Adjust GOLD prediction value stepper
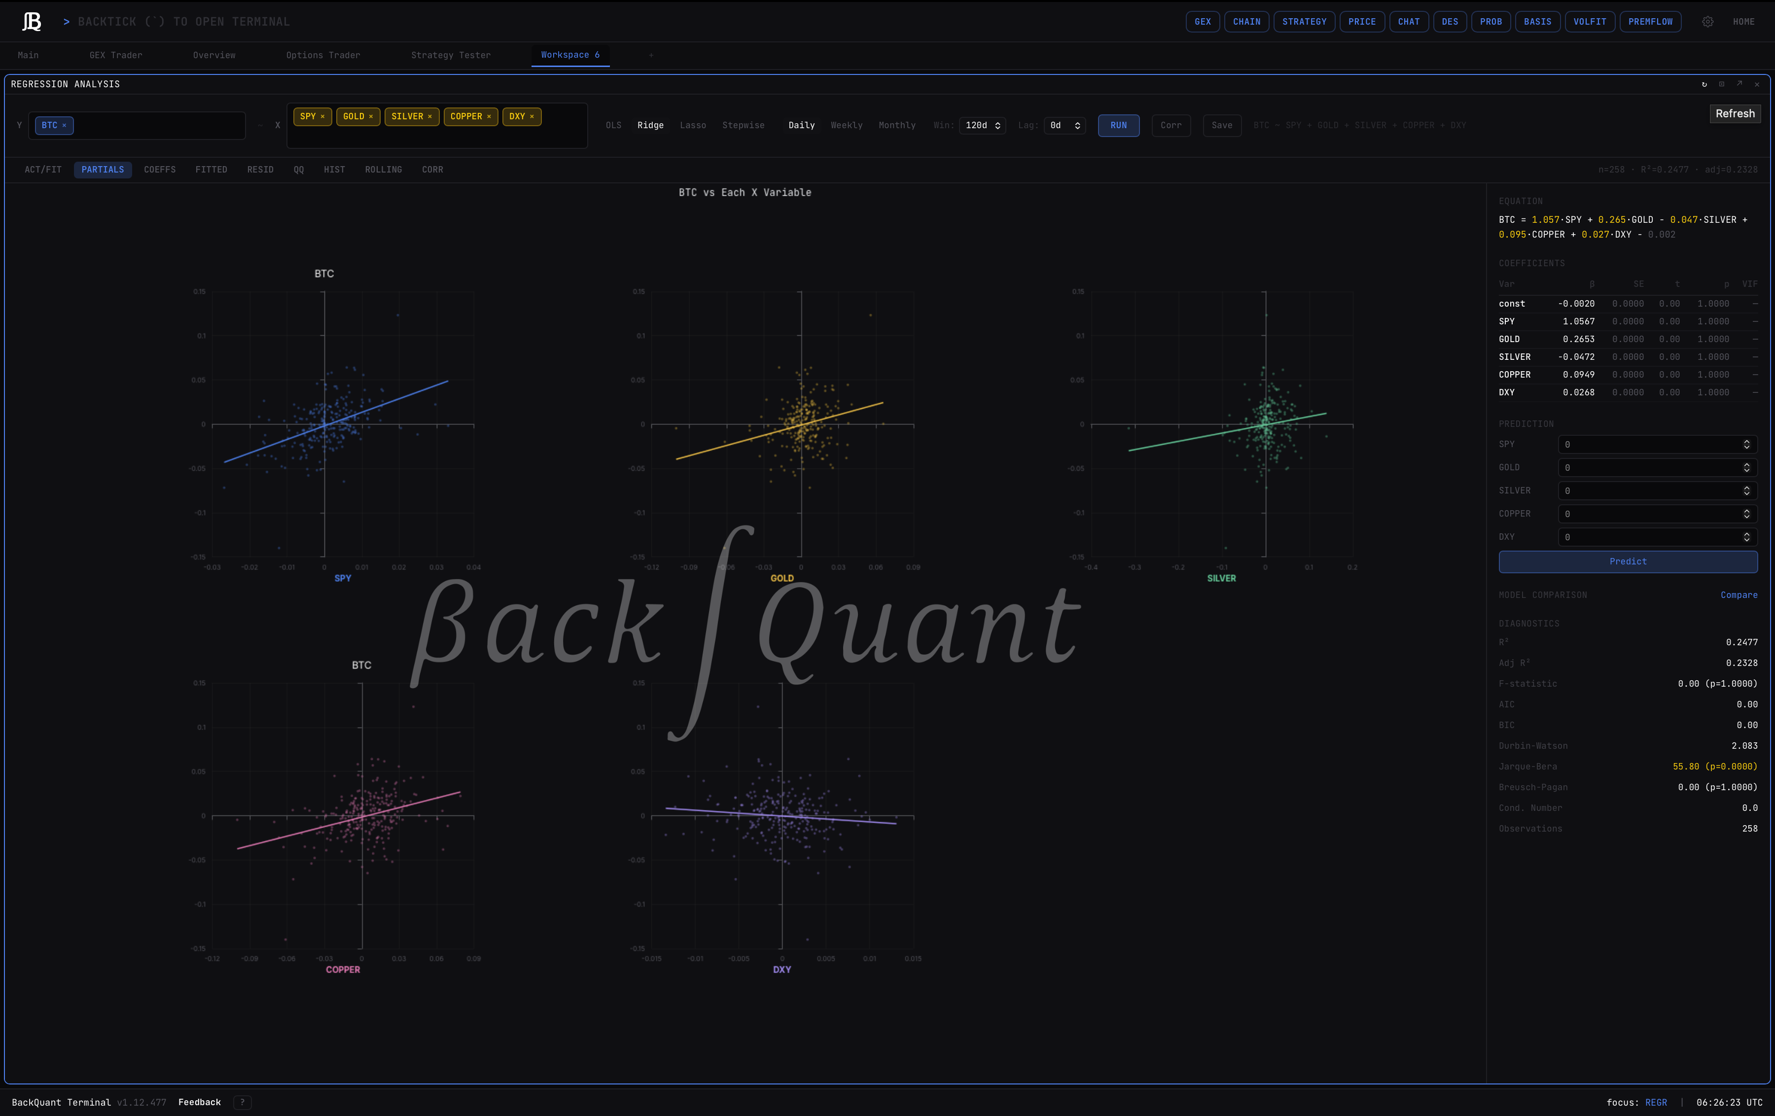Screen dimensions: 1775x1116 pyautogui.click(x=1746, y=467)
